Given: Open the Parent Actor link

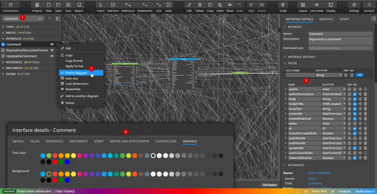Looking at the screenshot, I should (312, 179).
